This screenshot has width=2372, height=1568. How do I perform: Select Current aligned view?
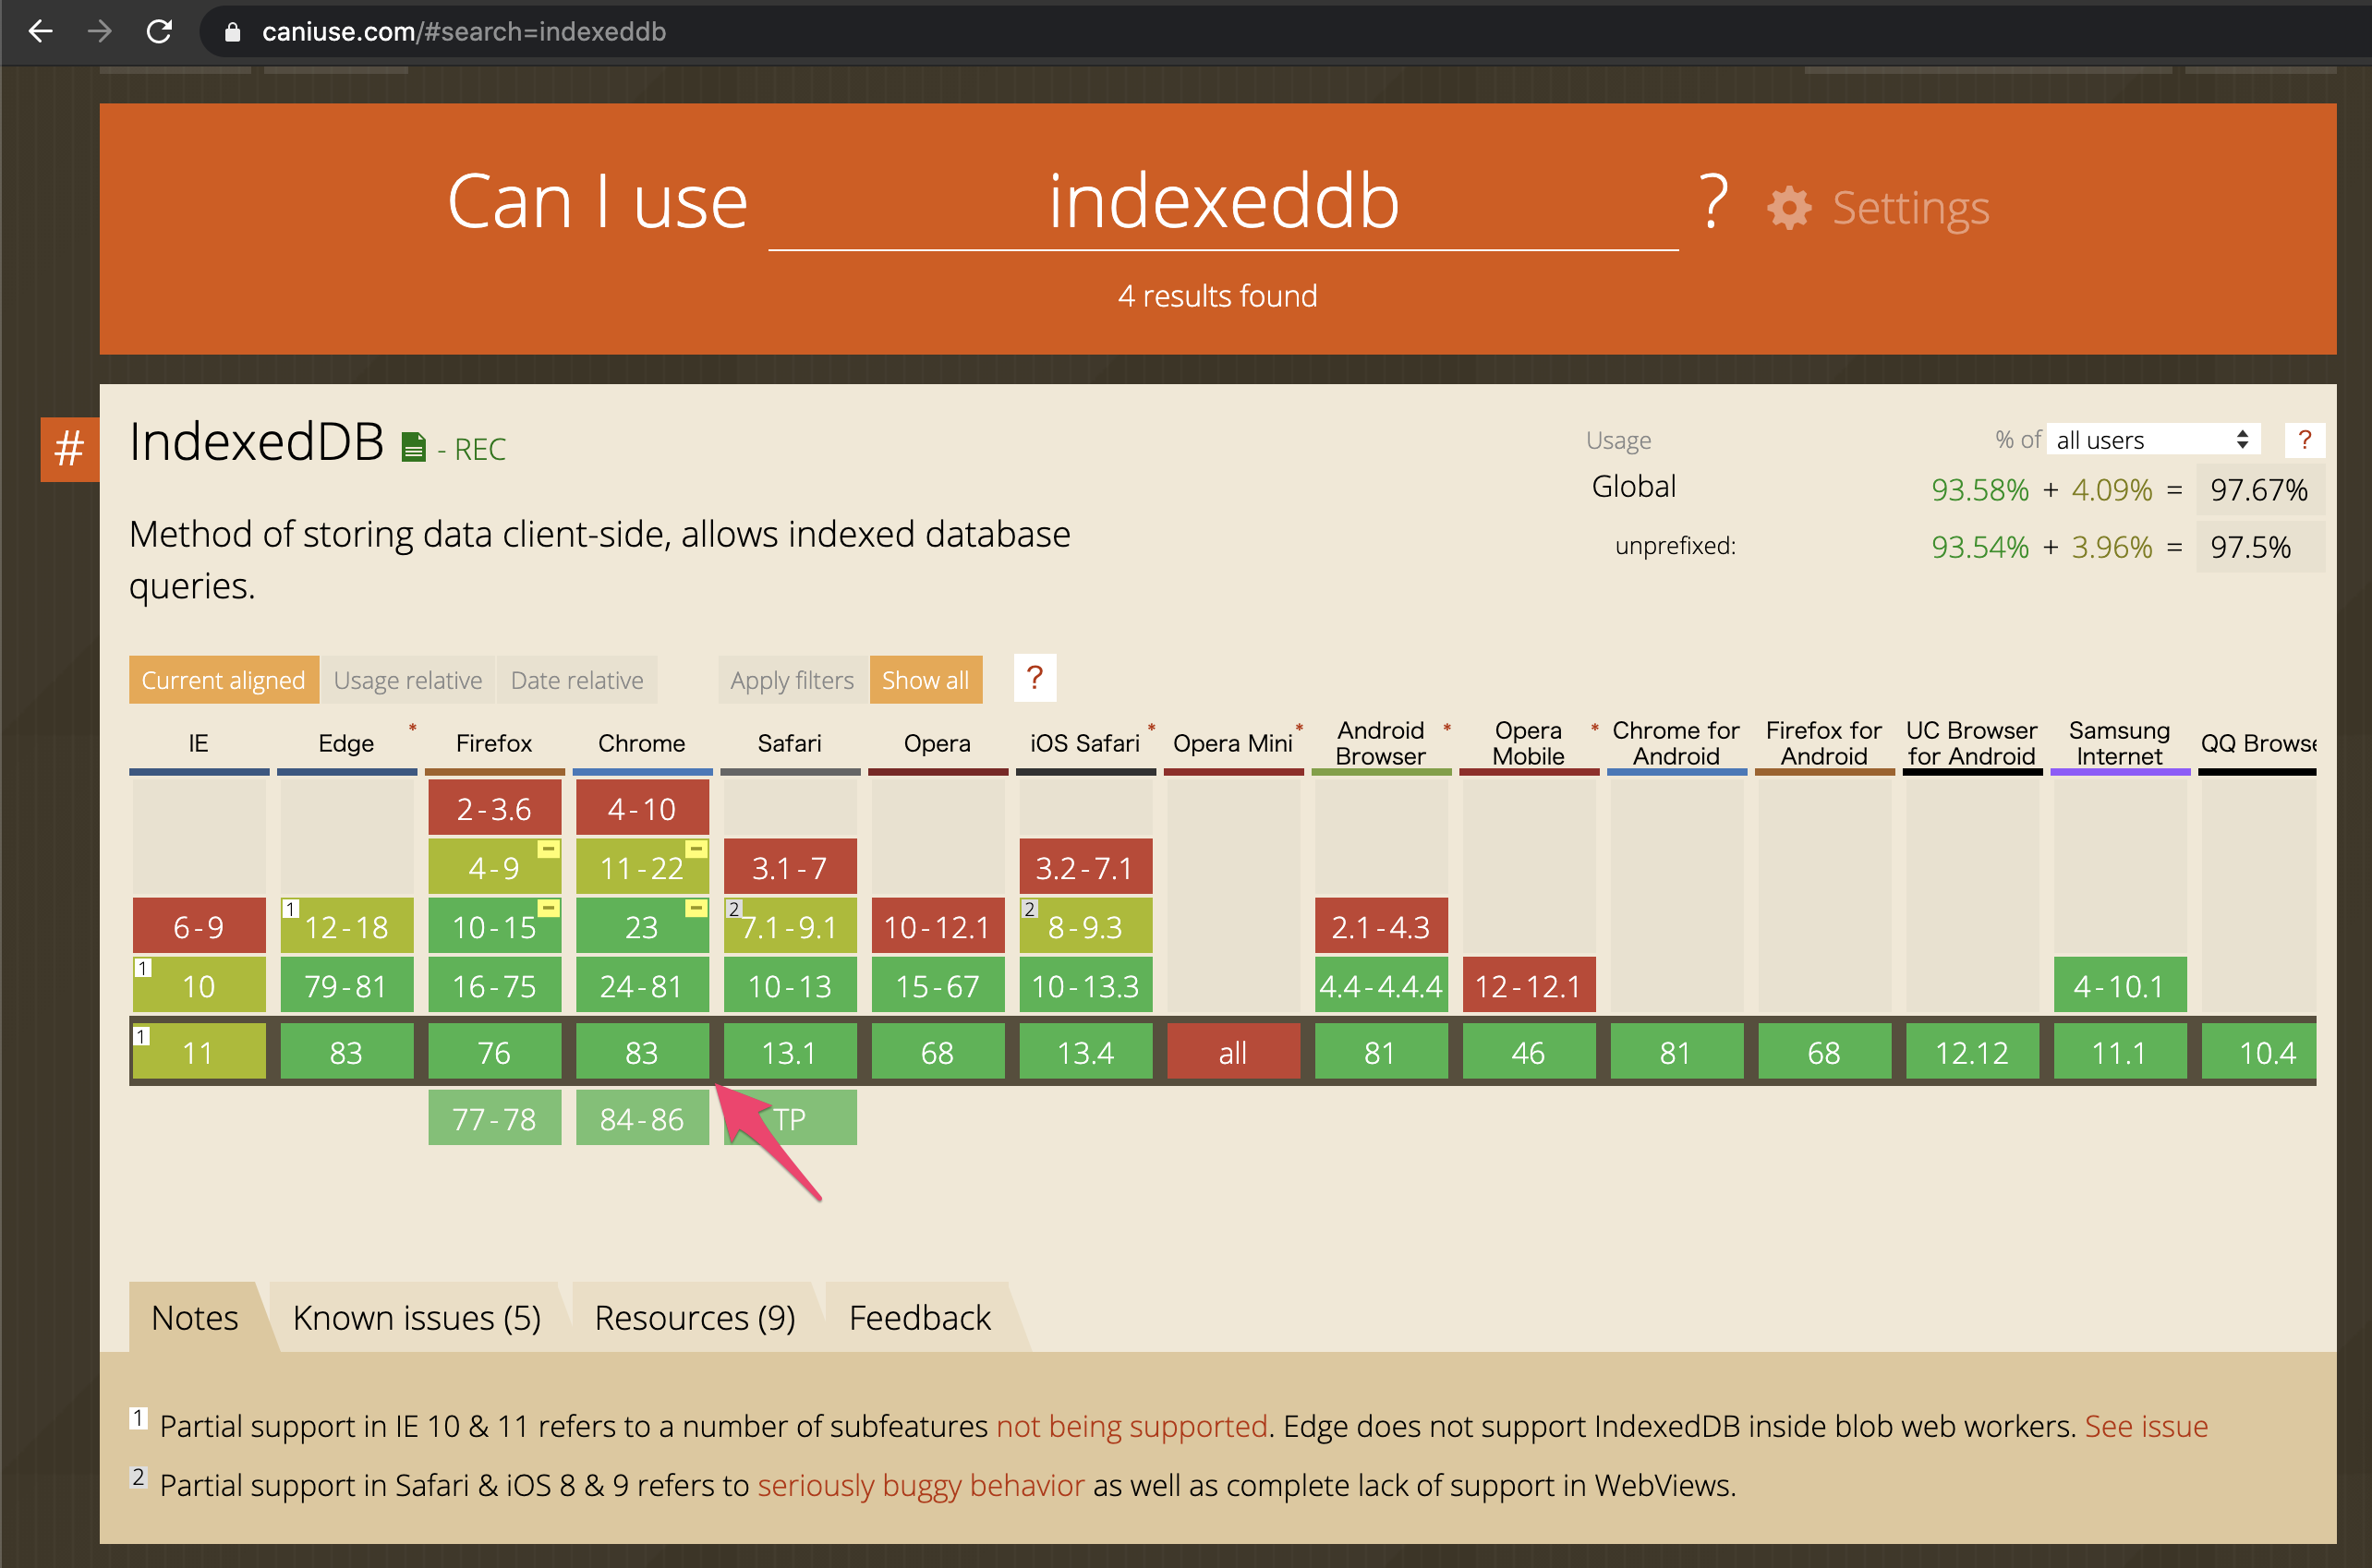(x=223, y=680)
